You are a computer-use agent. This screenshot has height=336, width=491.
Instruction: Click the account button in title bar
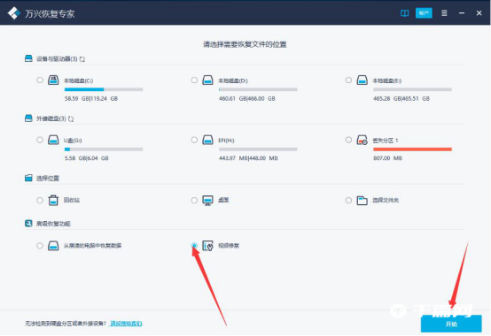pos(424,13)
